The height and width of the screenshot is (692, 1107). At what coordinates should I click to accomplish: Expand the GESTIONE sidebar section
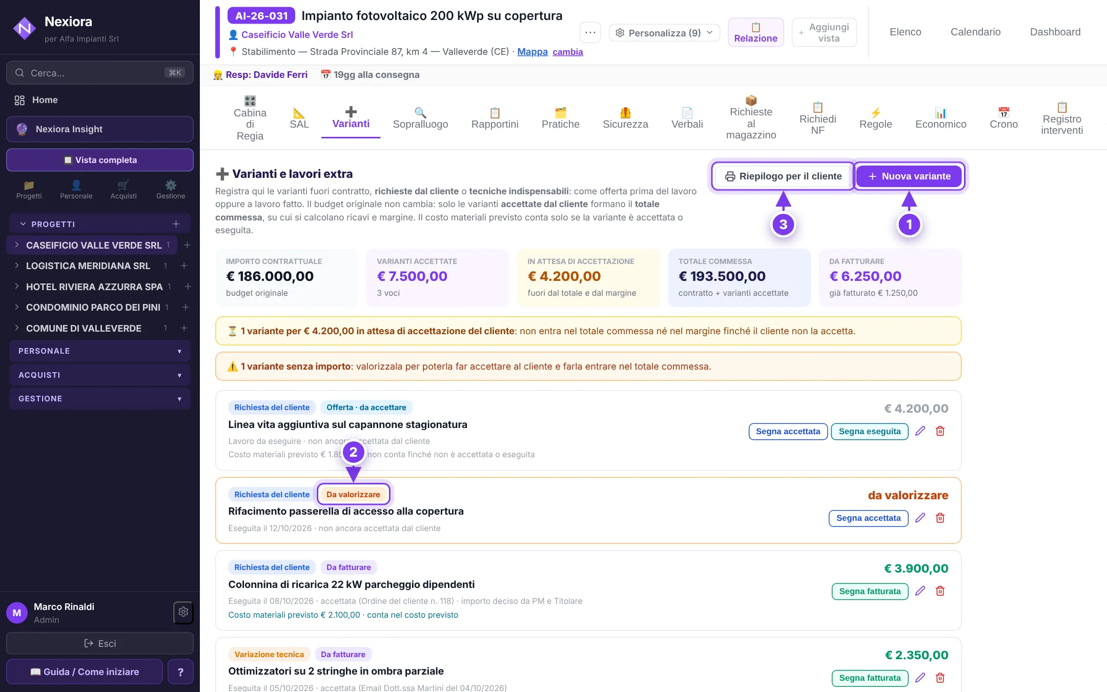pyautogui.click(x=100, y=399)
